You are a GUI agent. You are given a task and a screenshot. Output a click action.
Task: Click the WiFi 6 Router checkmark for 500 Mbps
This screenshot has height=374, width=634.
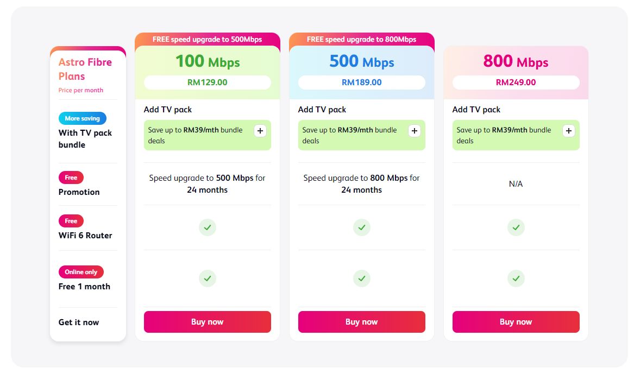coord(361,227)
